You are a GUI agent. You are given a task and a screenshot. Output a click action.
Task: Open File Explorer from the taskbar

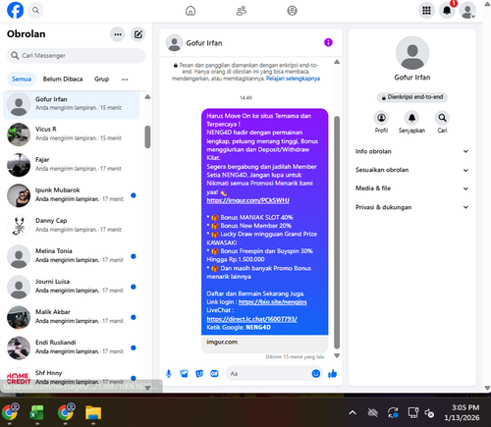pos(93,413)
